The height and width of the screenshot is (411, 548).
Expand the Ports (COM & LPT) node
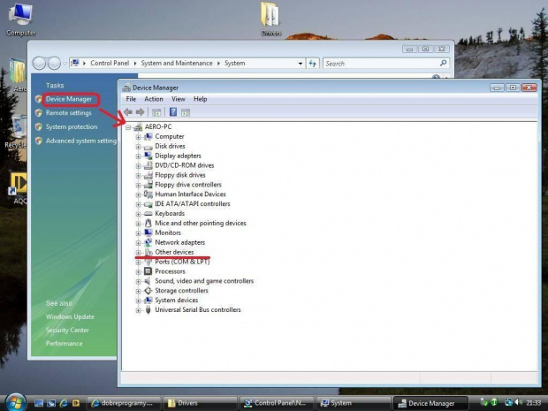click(139, 262)
